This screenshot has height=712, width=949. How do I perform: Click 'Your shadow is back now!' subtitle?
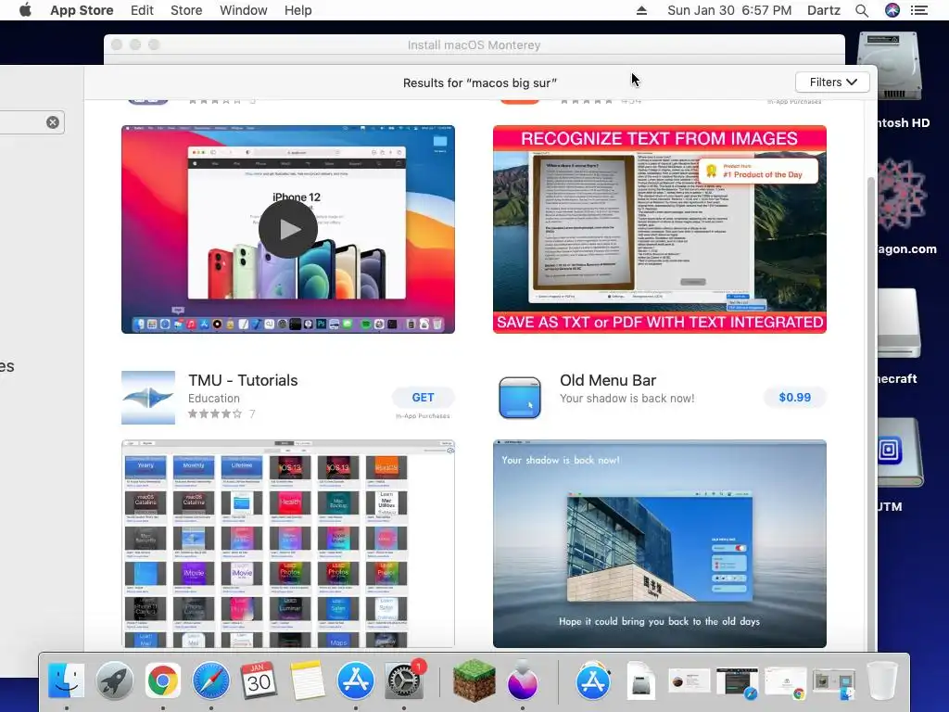tap(627, 399)
